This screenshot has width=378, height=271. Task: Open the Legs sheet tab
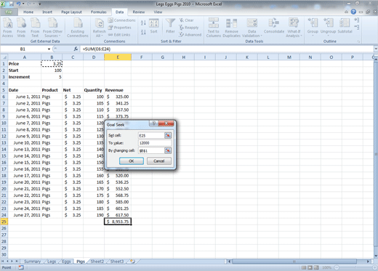pyautogui.click(x=52, y=262)
